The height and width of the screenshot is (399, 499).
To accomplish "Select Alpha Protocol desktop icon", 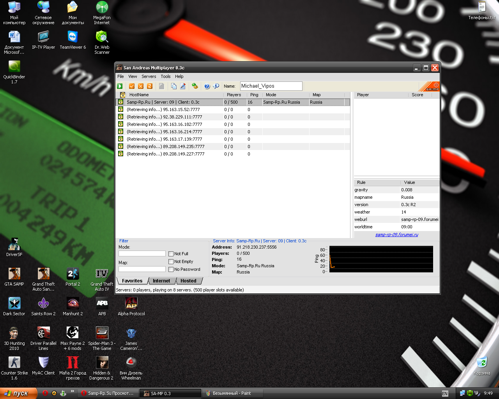I will tap(131, 307).
